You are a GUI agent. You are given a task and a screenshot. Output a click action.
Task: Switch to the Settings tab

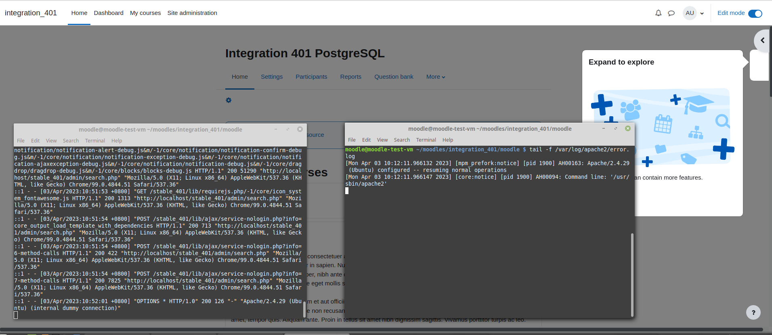coord(272,77)
